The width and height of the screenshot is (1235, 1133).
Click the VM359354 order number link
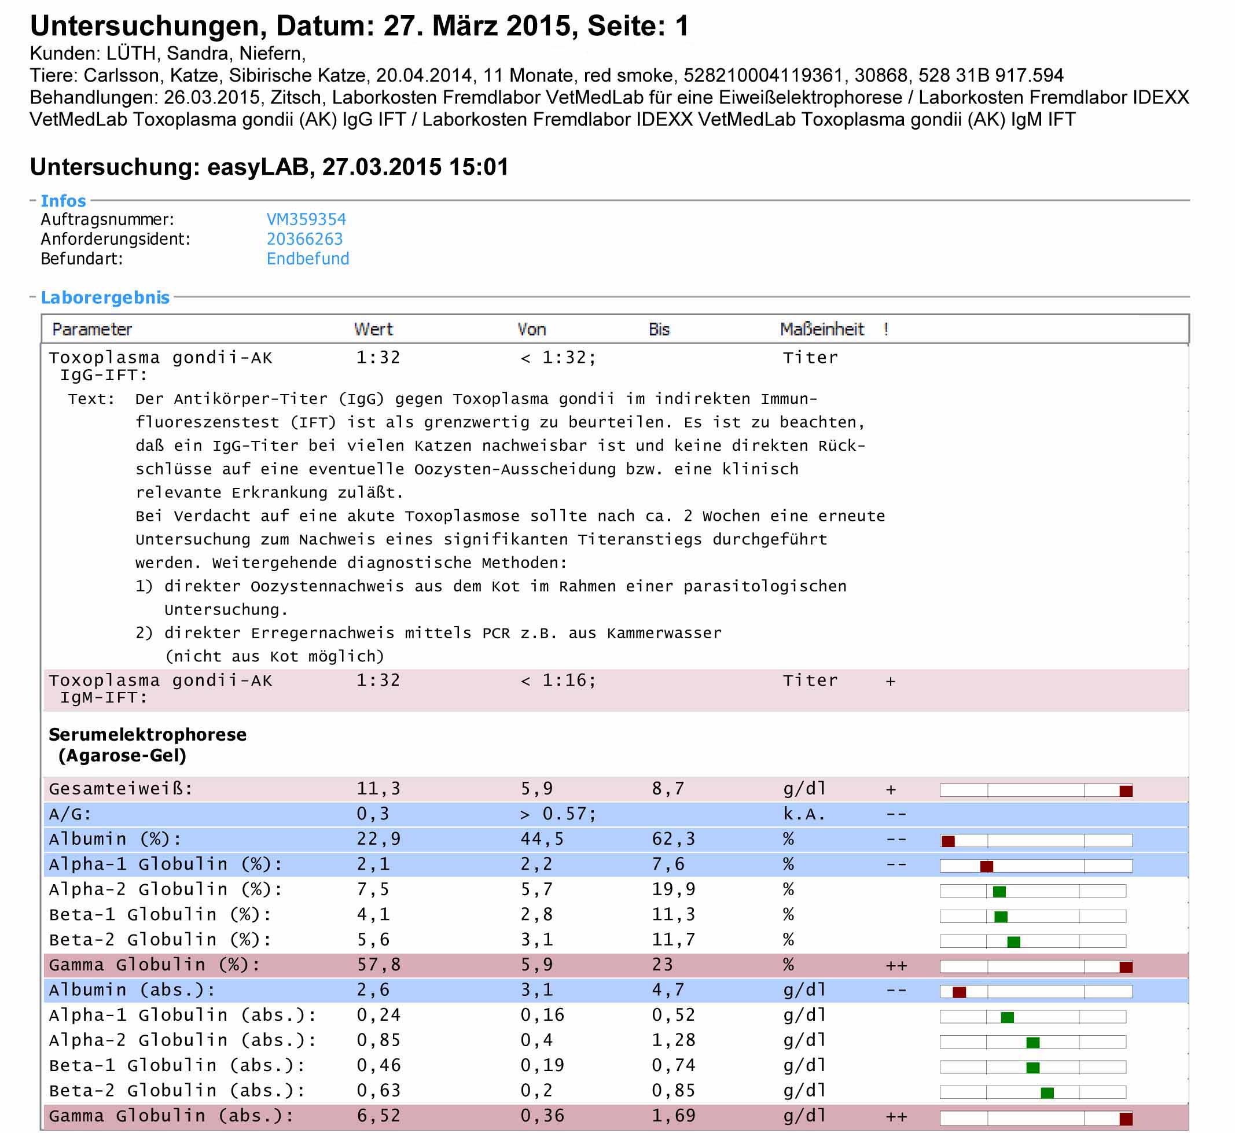tap(306, 219)
